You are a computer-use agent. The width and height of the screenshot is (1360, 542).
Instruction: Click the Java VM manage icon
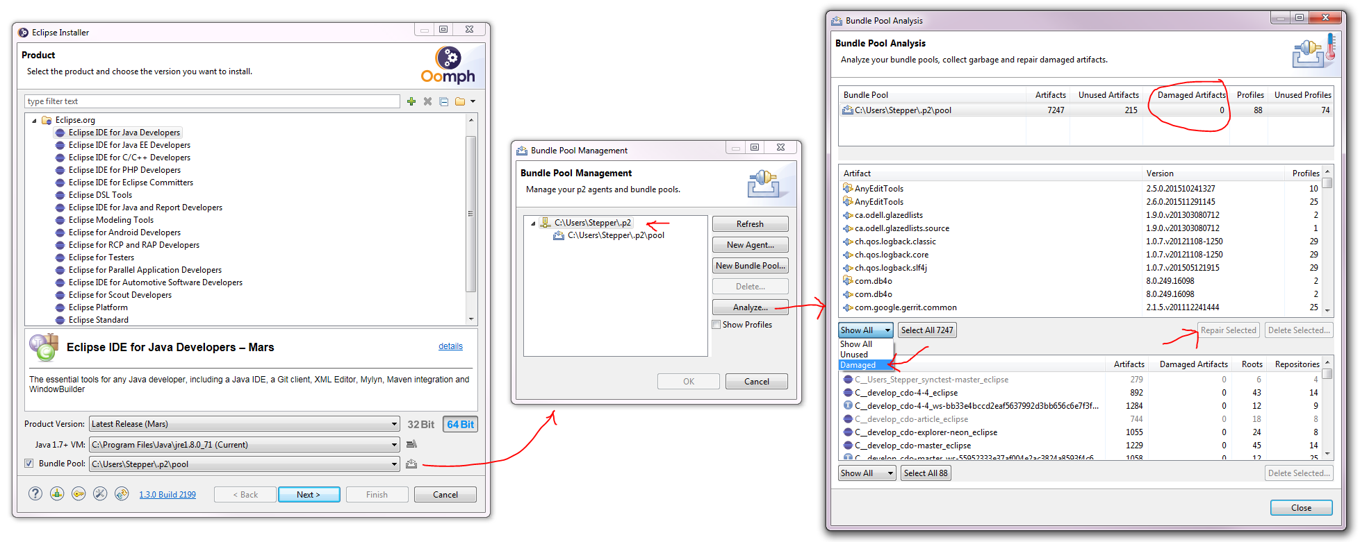point(411,444)
